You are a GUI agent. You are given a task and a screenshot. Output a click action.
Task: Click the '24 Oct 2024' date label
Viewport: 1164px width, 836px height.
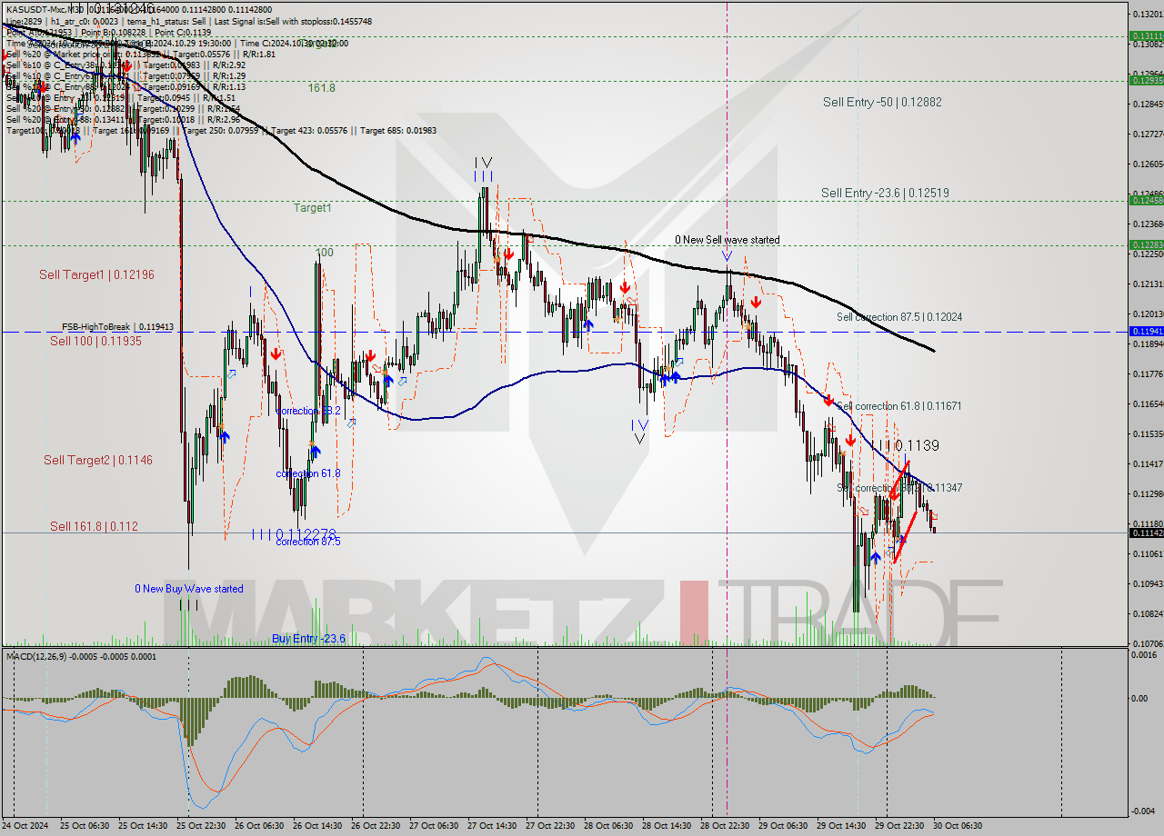(25, 826)
